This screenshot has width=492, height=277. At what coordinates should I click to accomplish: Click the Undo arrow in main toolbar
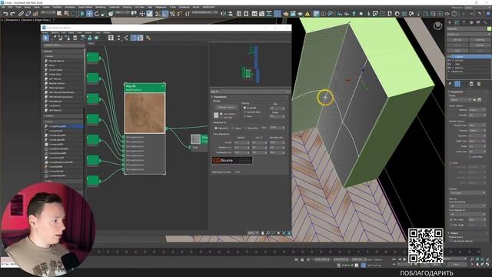pos(5,14)
